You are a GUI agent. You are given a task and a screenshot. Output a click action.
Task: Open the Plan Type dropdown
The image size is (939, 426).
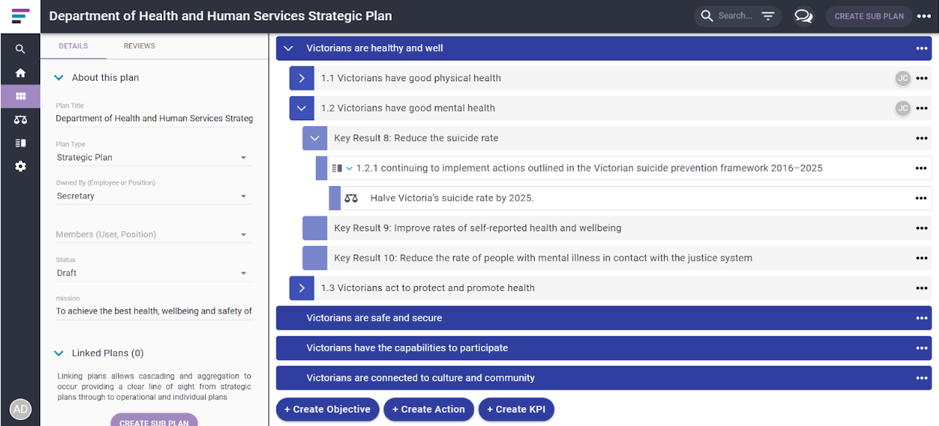tap(154, 158)
